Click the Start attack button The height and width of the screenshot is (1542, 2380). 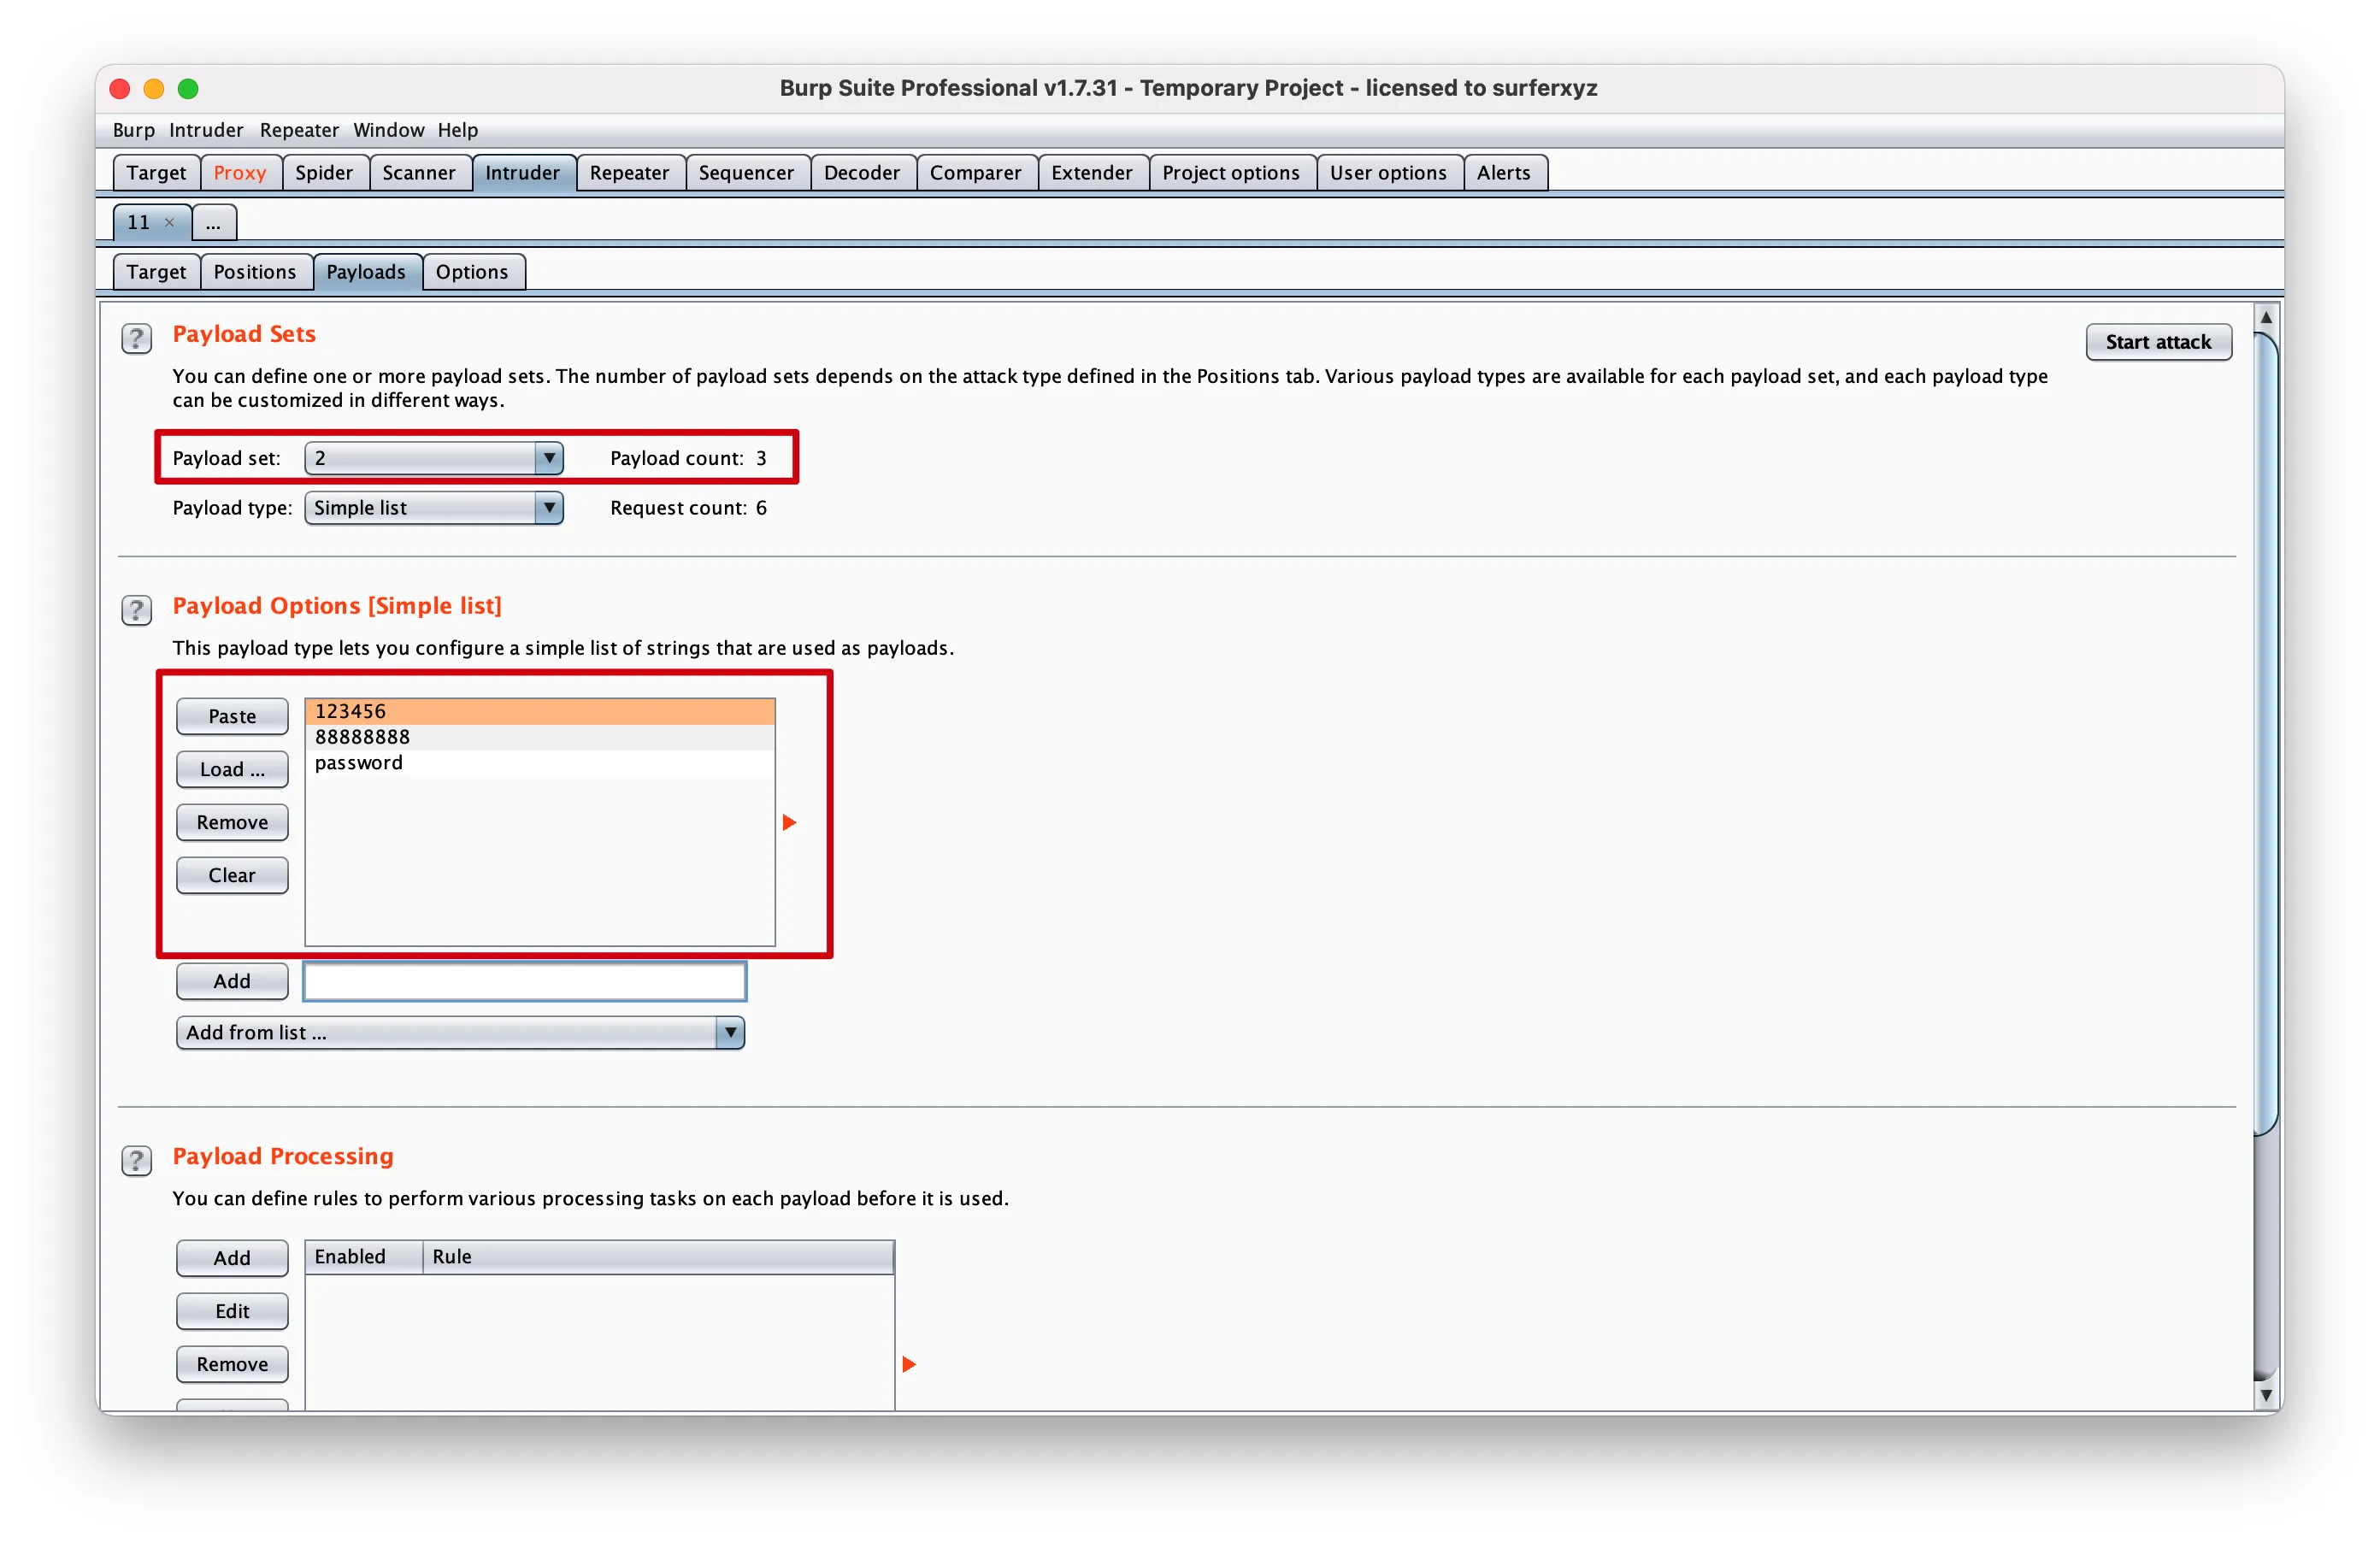2158,342
